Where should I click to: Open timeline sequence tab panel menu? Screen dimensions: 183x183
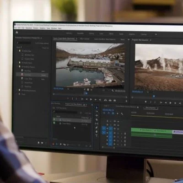(x=158, y=108)
